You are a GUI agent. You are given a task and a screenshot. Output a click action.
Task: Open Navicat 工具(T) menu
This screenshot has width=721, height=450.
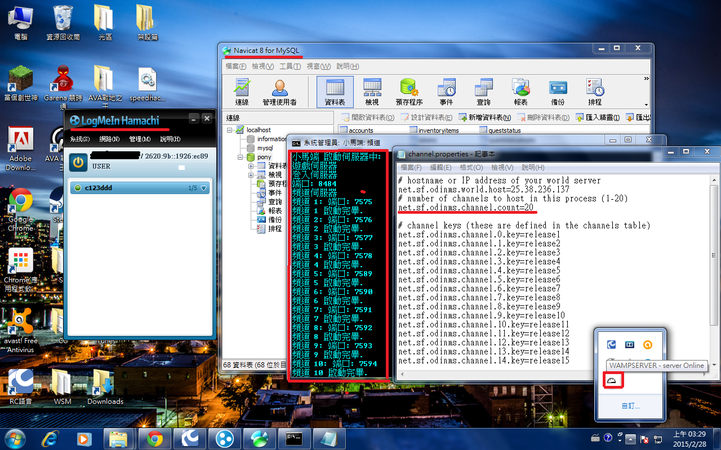[290, 66]
